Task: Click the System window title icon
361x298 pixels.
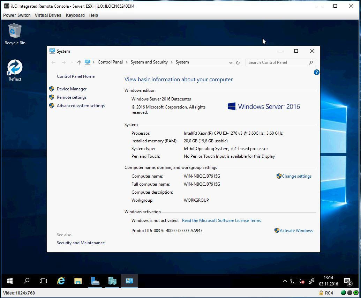Action: 52,51
